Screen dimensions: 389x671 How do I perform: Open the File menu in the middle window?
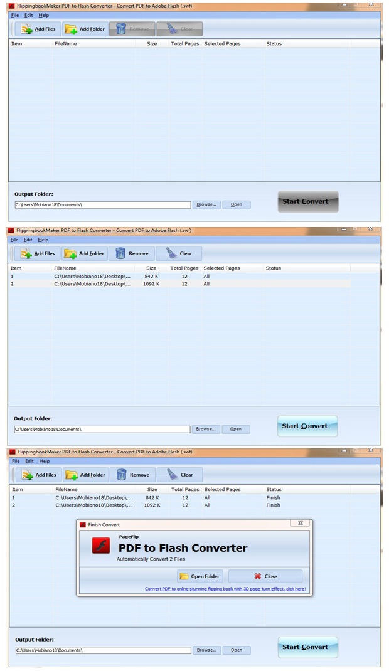point(14,240)
